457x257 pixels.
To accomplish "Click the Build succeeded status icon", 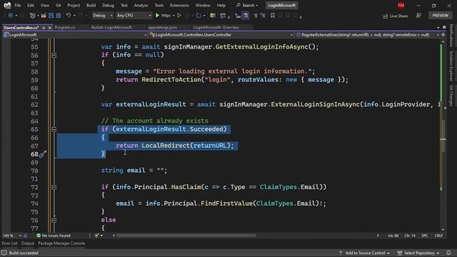I will click(x=4, y=253).
